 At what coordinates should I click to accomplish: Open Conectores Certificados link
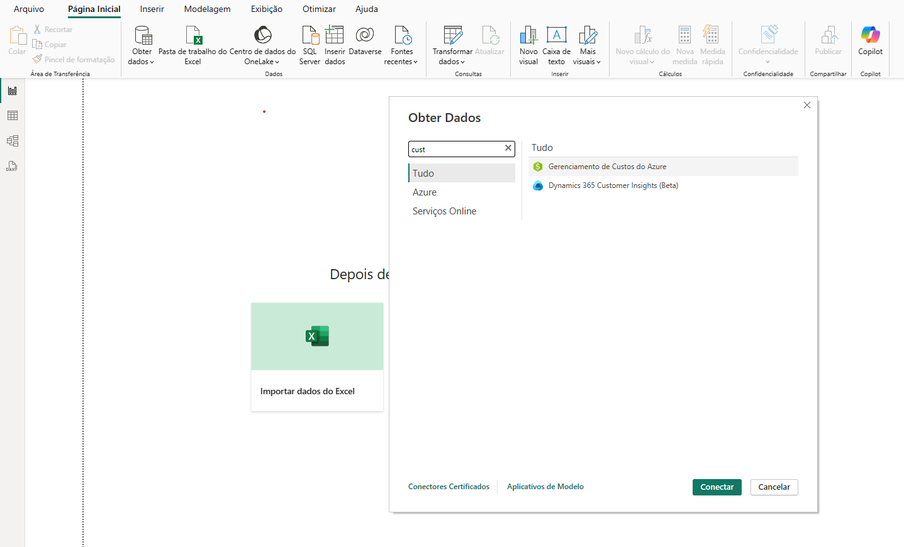449,487
